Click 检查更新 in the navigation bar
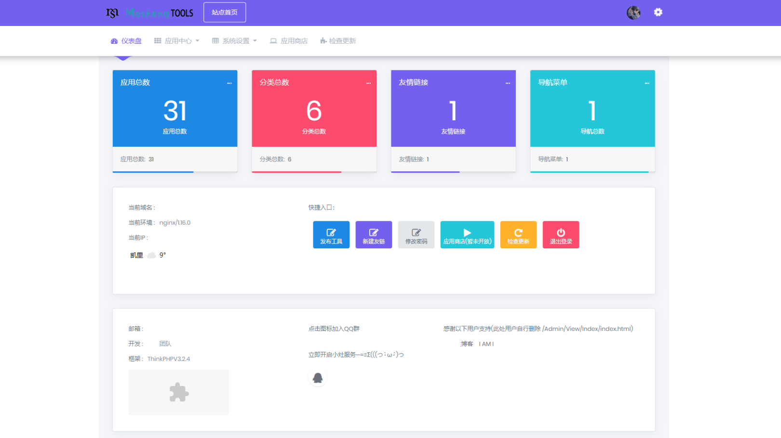This screenshot has width=781, height=438. tap(338, 41)
